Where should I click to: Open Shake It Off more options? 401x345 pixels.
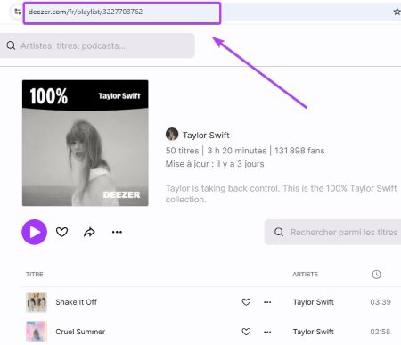[267, 302]
